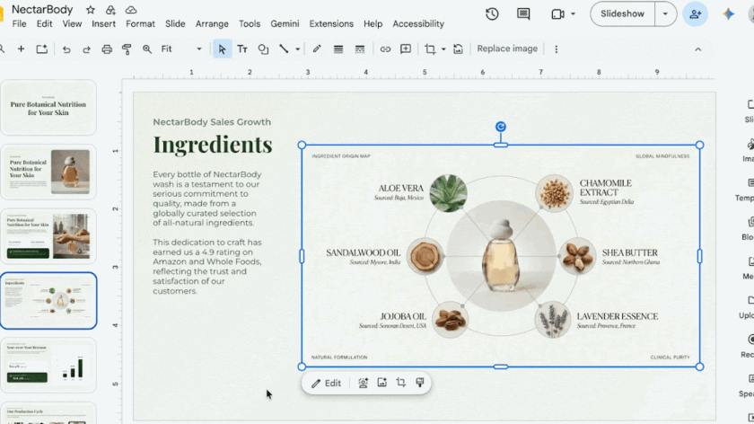Screen dimensions: 754x424
Task: Click the Ingredients heading on the slide
Action: (x=213, y=145)
